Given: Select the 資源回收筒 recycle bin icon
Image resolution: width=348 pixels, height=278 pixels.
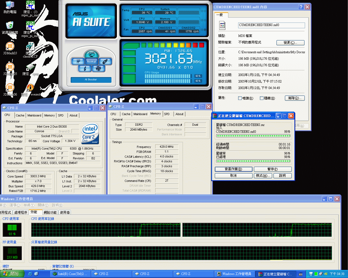Looking at the screenshot, I should [x=10, y=28].
